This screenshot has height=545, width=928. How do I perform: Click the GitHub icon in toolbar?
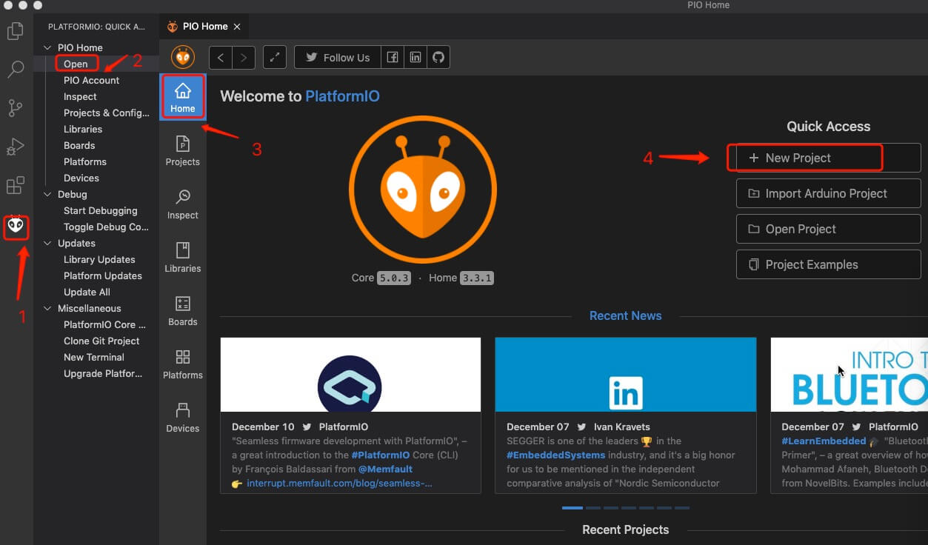click(x=438, y=58)
